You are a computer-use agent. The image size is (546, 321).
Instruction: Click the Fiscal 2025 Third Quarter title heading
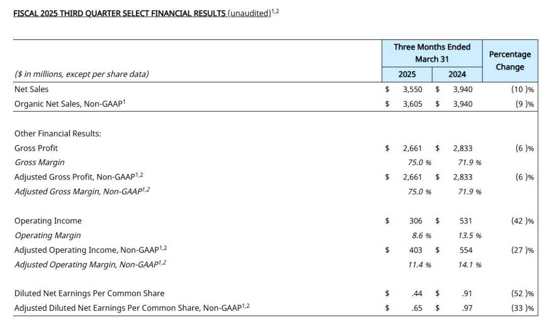coord(146,13)
